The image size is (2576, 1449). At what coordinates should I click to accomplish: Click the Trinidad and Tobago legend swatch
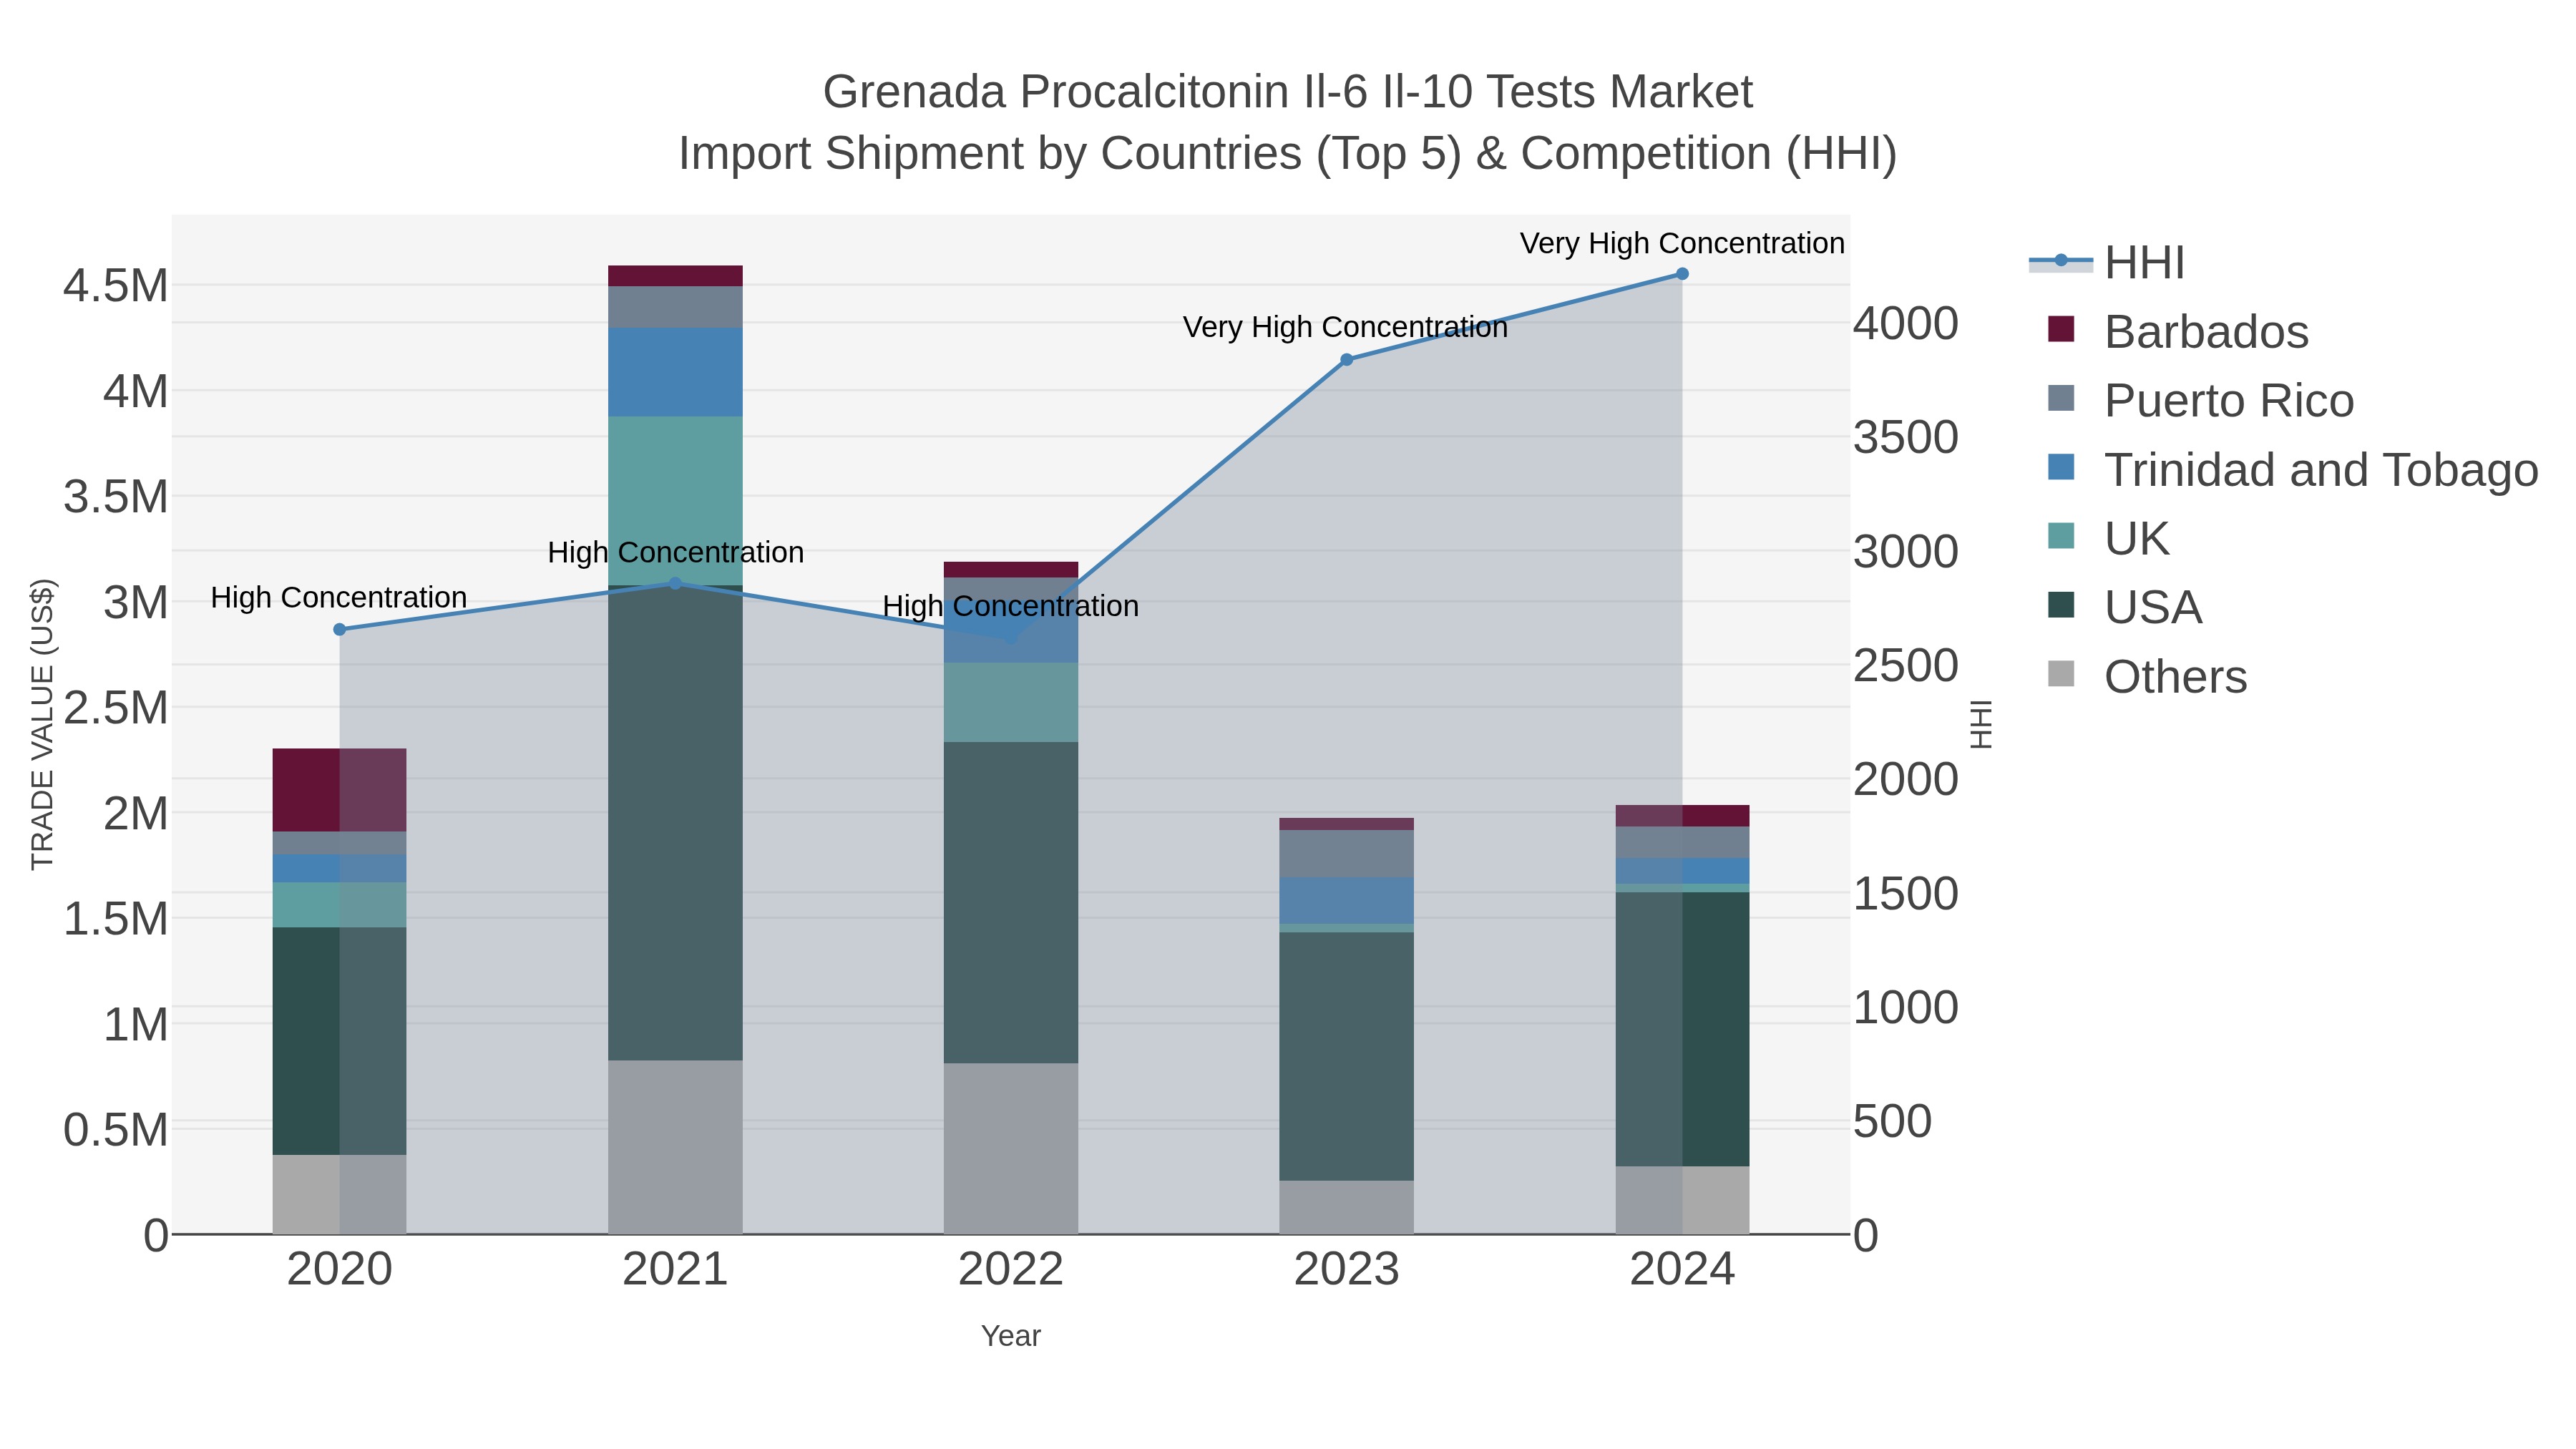(x=2061, y=468)
